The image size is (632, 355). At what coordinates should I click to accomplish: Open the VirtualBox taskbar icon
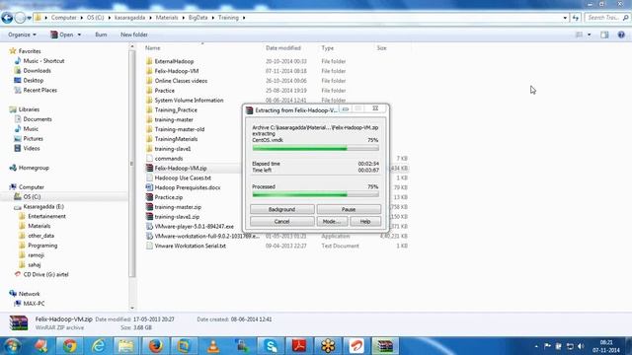click(184, 346)
